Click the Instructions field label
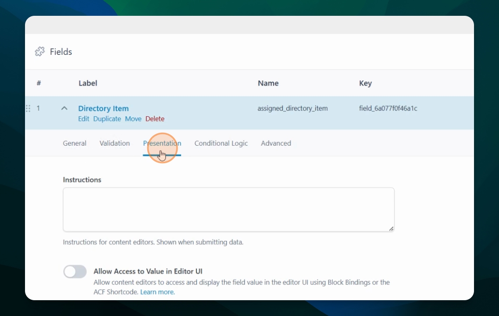 click(82, 180)
